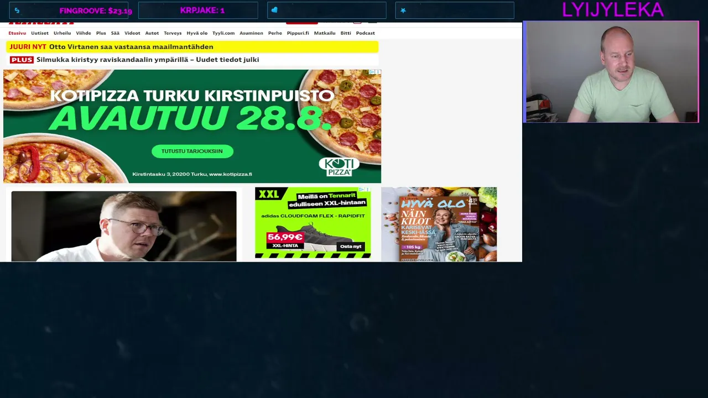708x398 pixels.
Task: Click the www.kotipizza.fi address text
Action: click(230, 174)
